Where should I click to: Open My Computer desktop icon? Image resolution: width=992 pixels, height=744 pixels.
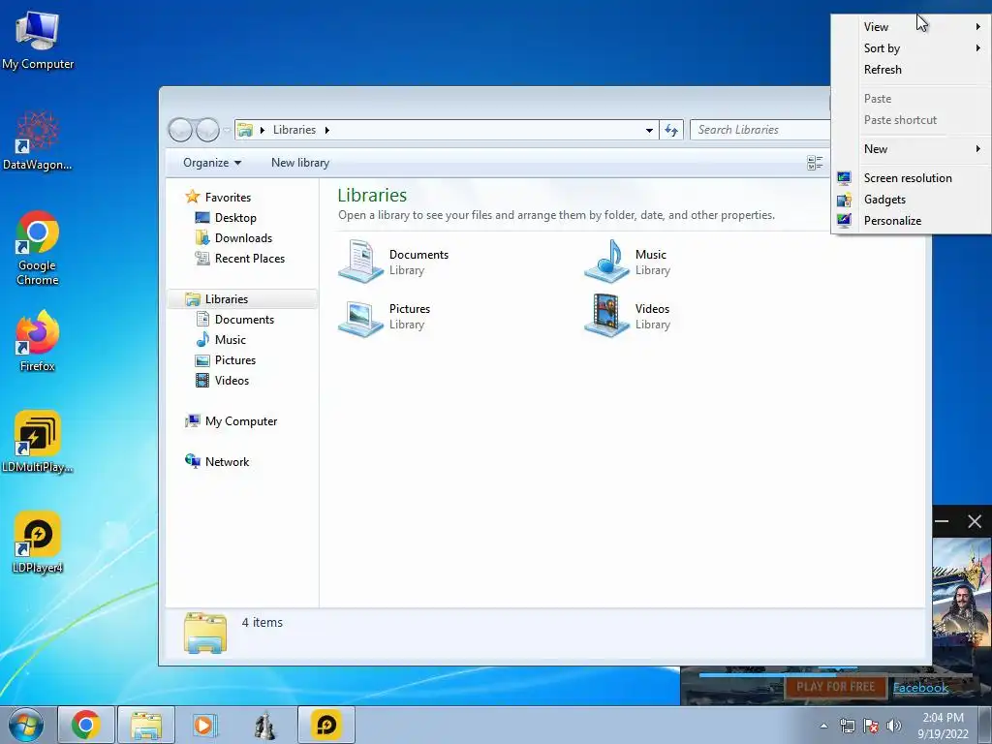point(38,41)
